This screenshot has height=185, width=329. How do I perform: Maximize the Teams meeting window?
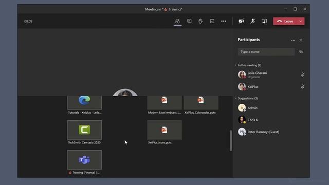click(x=295, y=9)
